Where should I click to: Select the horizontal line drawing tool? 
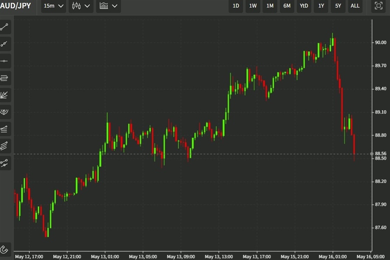pyautogui.click(x=5, y=61)
